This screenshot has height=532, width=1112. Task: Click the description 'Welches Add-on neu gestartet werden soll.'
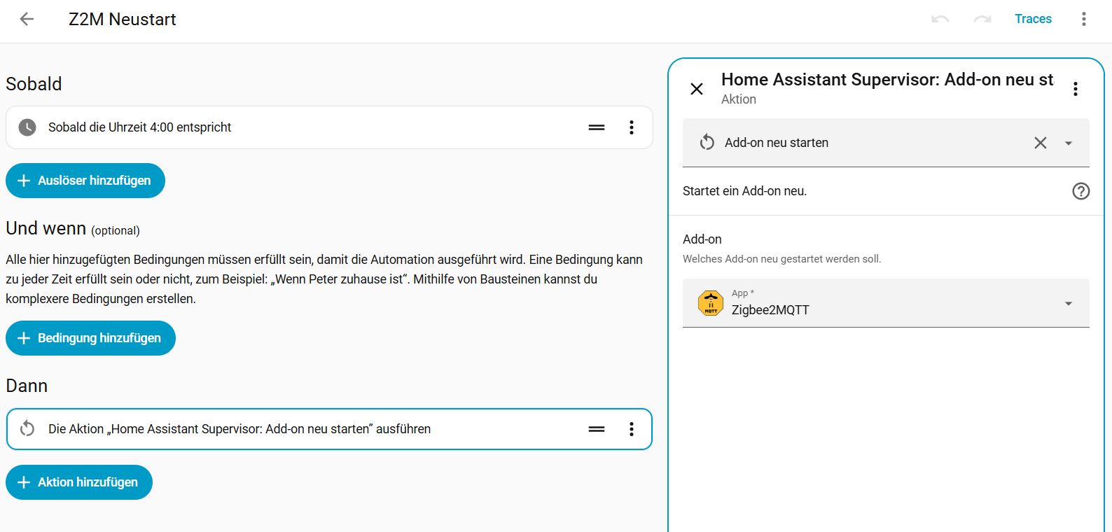(782, 259)
